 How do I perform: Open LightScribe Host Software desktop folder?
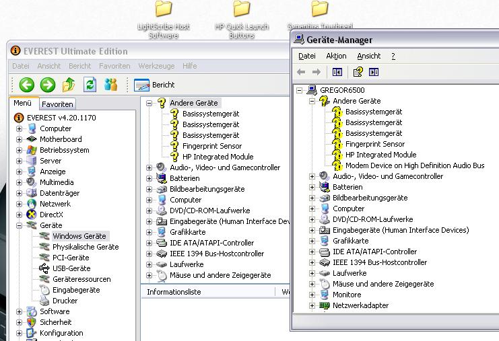(164, 20)
